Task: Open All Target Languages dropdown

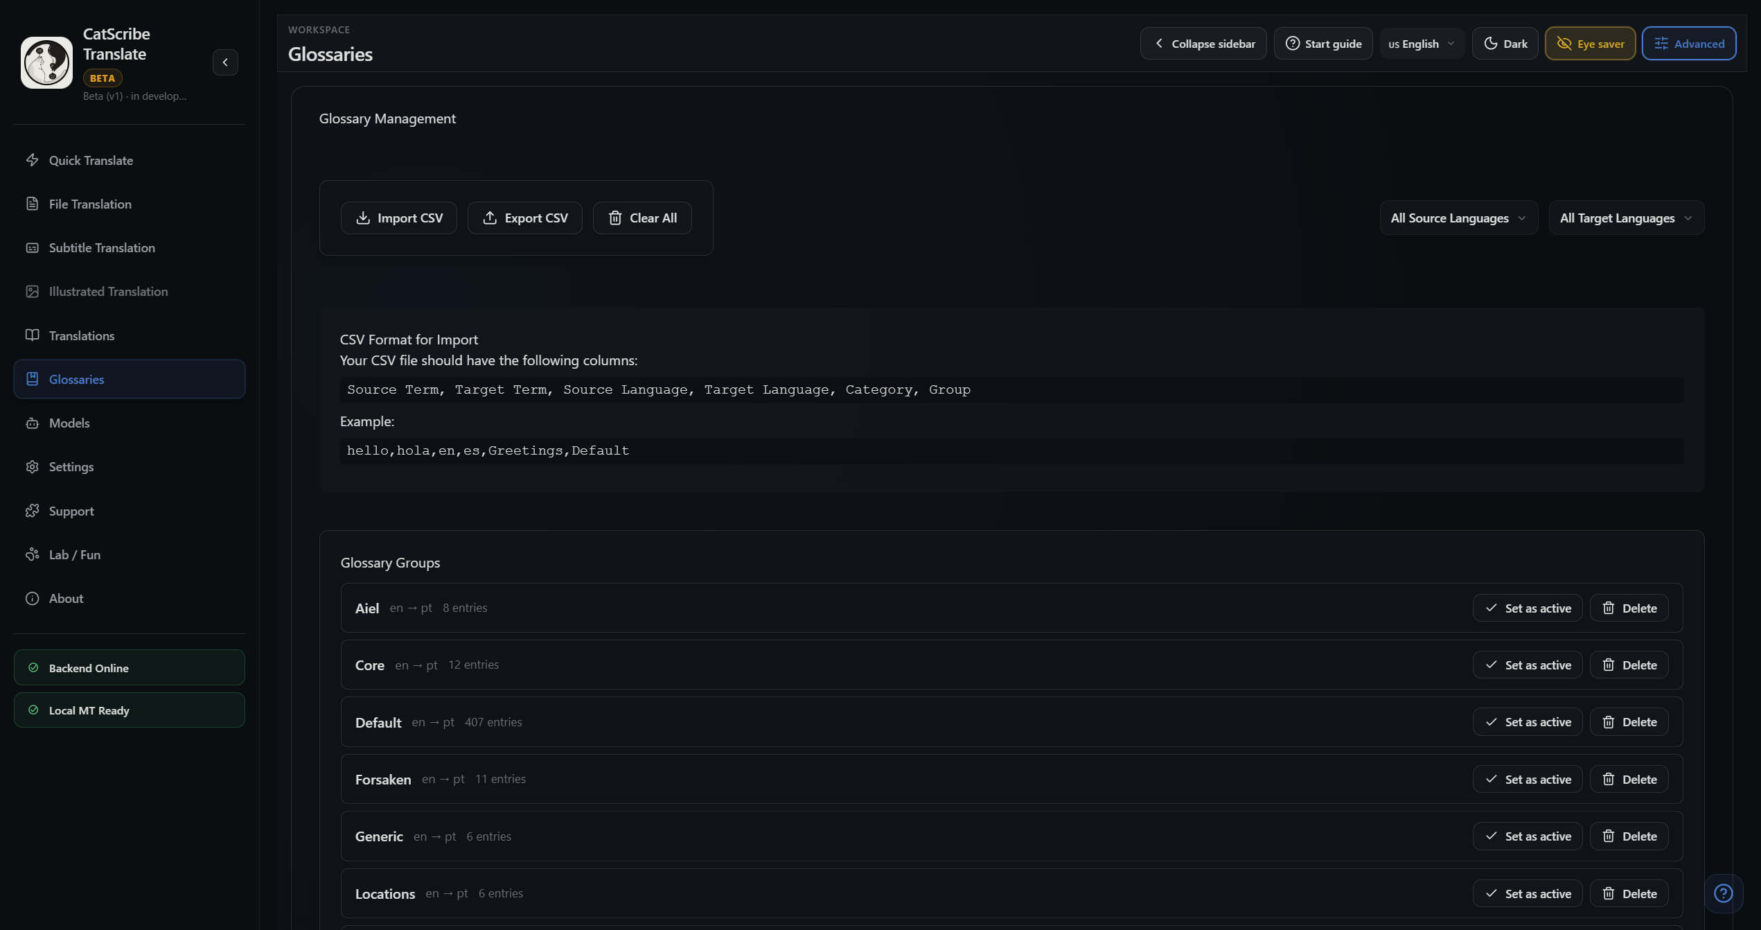Action: point(1626,218)
